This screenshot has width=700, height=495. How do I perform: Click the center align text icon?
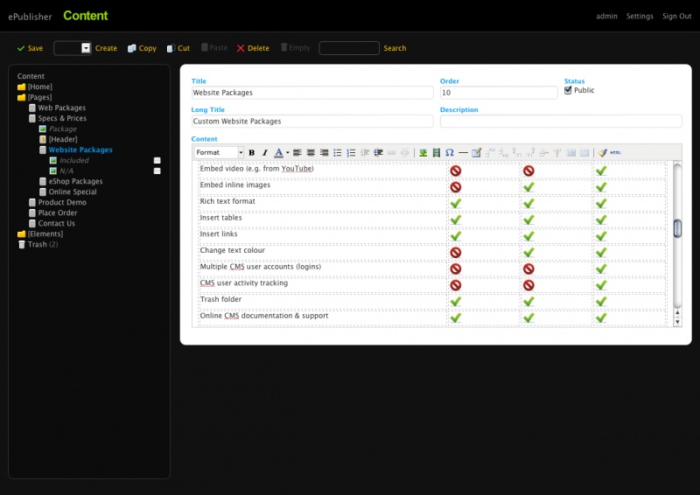[x=311, y=153]
